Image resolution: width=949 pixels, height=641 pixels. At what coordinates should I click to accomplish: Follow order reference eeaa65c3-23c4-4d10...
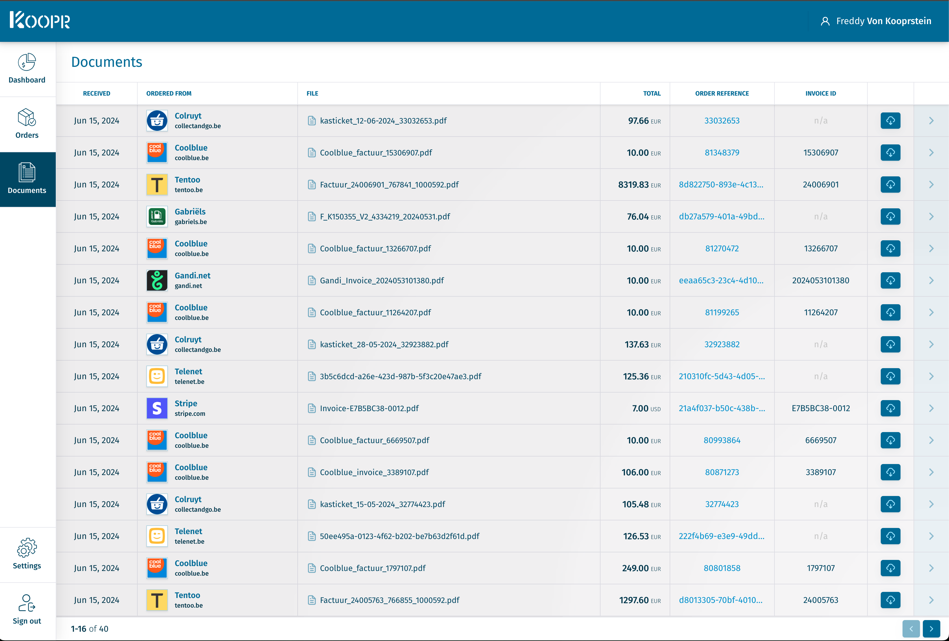point(721,280)
